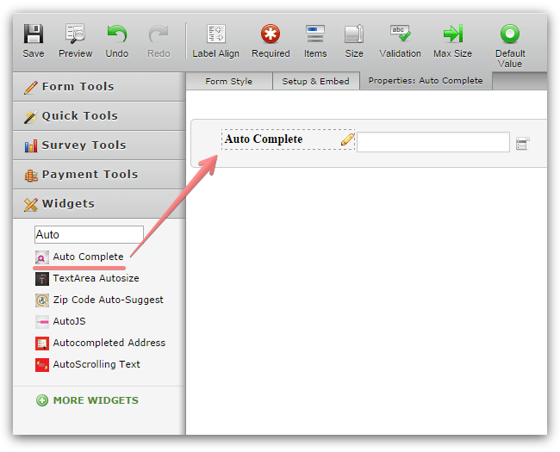Image resolution: width=560 pixels, height=452 pixels.
Task: Click the AutoScrolling Text label
Action: click(x=96, y=364)
